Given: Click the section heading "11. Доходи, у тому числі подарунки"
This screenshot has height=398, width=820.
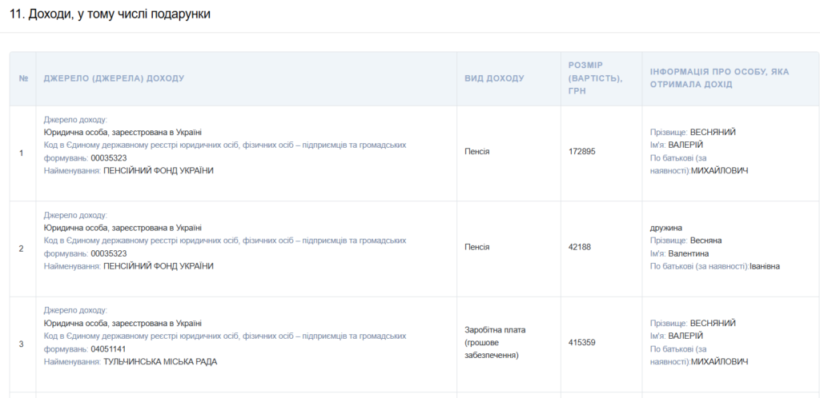Looking at the screenshot, I should point(109,14).
